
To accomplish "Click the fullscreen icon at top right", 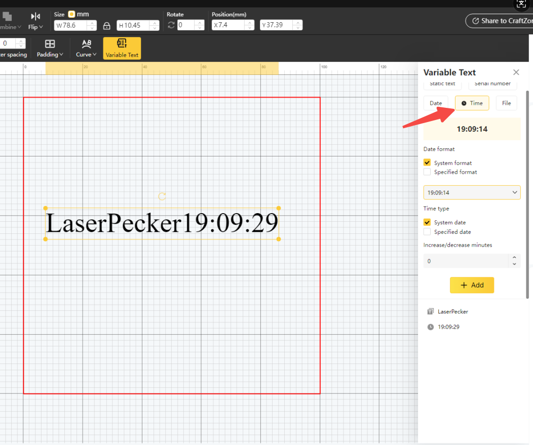I will [x=521, y=5].
